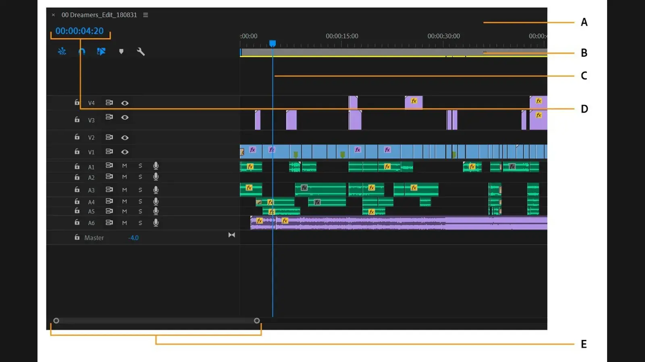Enable voice-over record on A6
This screenshot has width=645, height=362.
tap(156, 223)
